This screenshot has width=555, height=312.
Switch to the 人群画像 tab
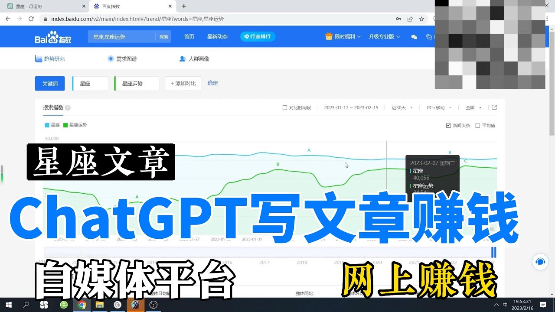(x=194, y=58)
